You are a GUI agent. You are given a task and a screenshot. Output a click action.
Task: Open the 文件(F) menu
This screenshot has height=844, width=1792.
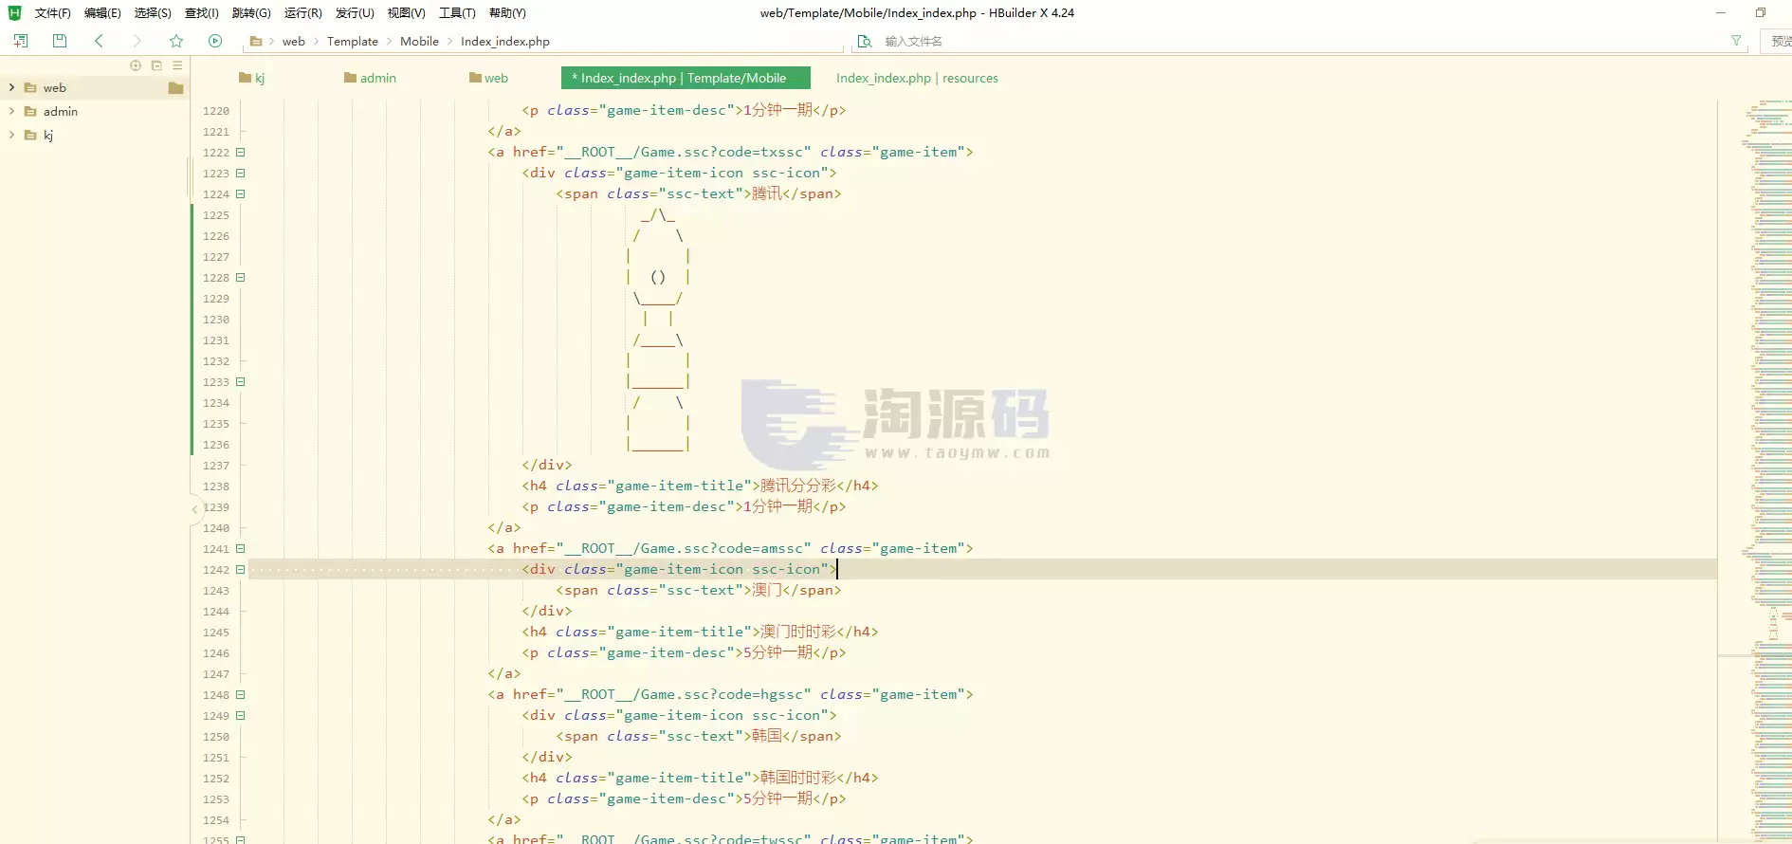(53, 13)
